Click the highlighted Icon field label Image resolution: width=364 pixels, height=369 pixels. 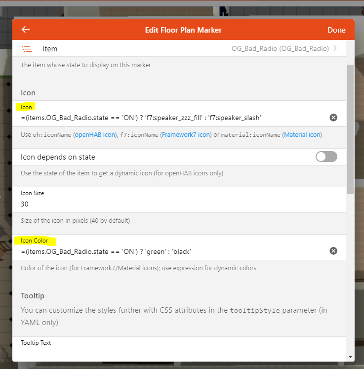[26, 107]
